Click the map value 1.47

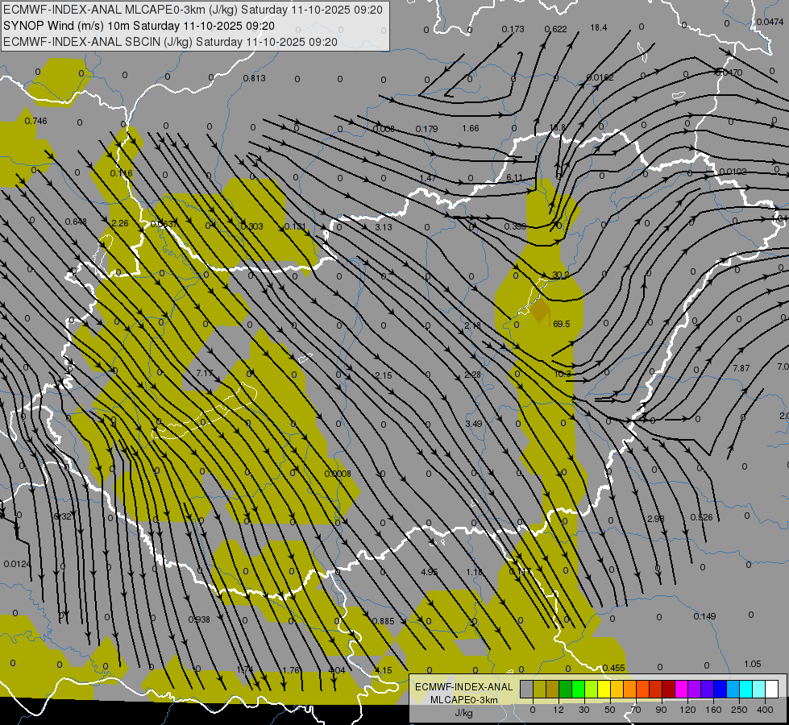428,179
